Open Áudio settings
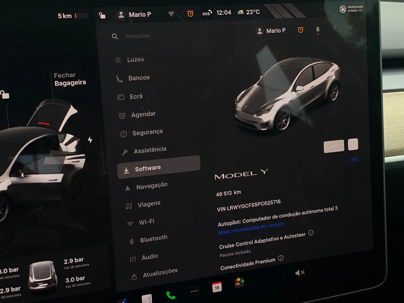 click(x=144, y=258)
